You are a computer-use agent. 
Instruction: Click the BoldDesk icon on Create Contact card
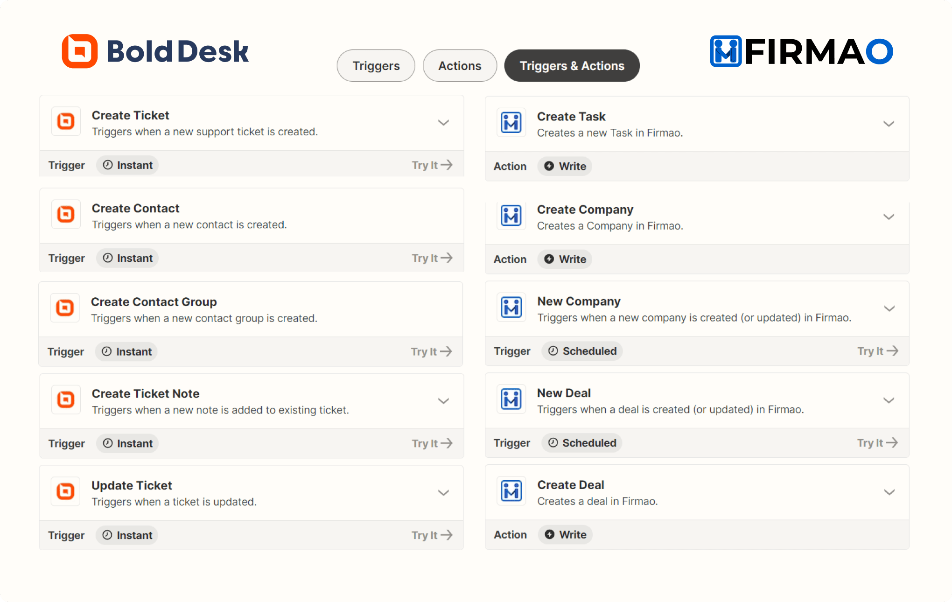66,214
